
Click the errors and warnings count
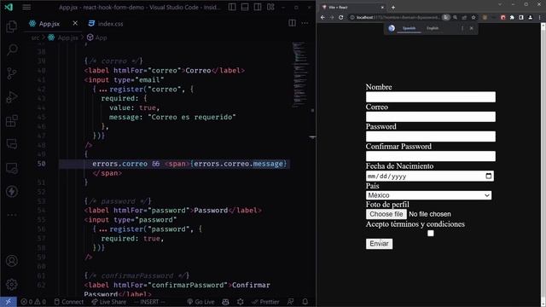pyautogui.click(x=33, y=302)
